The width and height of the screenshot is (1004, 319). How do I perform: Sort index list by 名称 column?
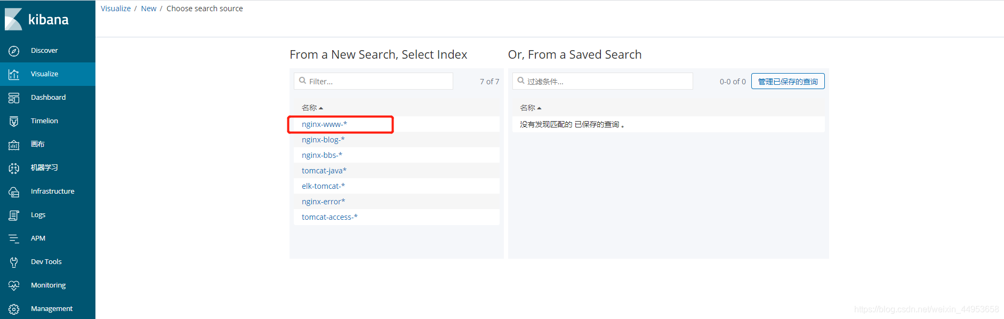pos(312,108)
